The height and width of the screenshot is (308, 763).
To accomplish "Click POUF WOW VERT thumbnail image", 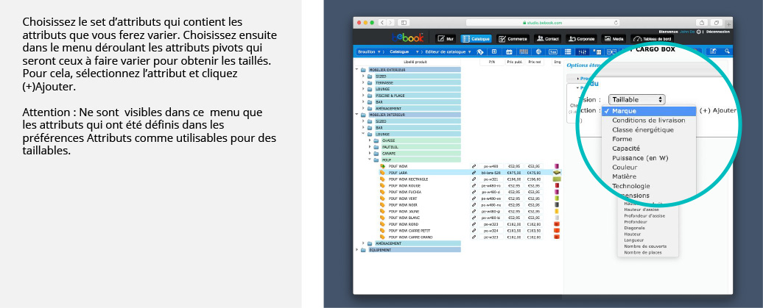I will tap(557, 198).
